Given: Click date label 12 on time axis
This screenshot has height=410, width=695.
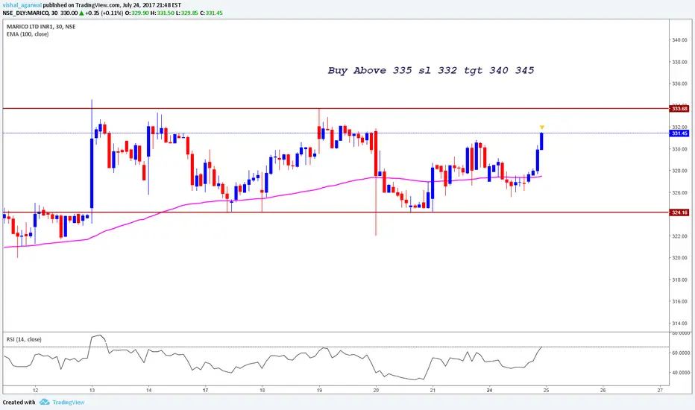Looking at the screenshot, I should (36, 391).
